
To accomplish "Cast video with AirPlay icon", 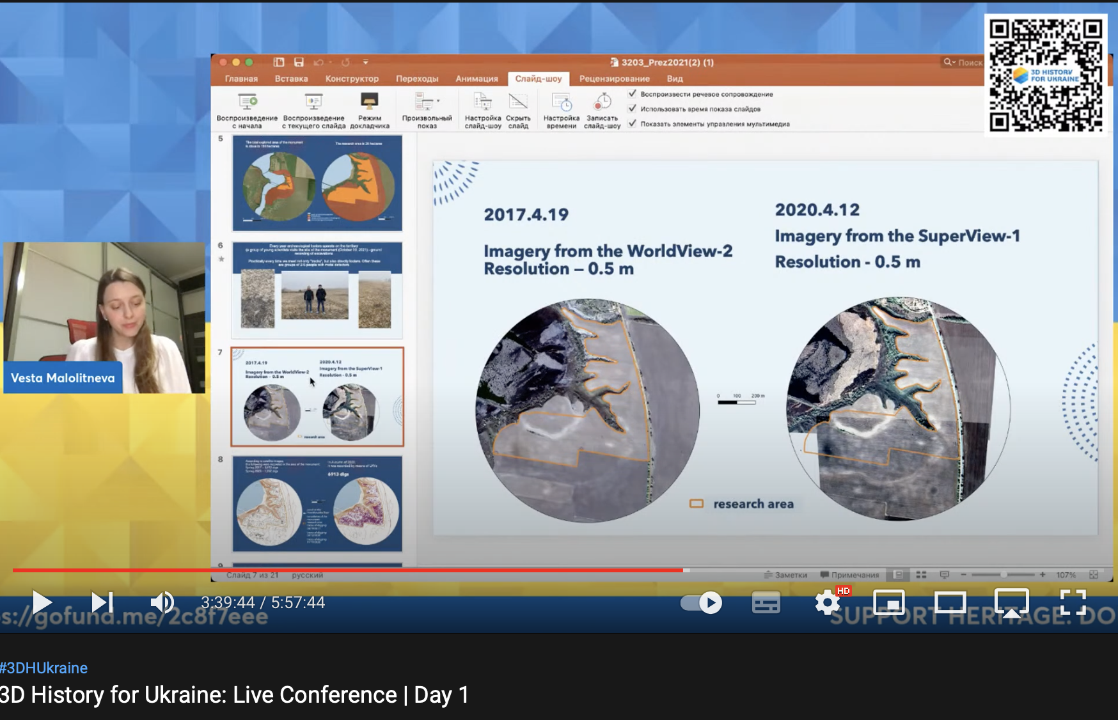I will click(x=1012, y=602).
